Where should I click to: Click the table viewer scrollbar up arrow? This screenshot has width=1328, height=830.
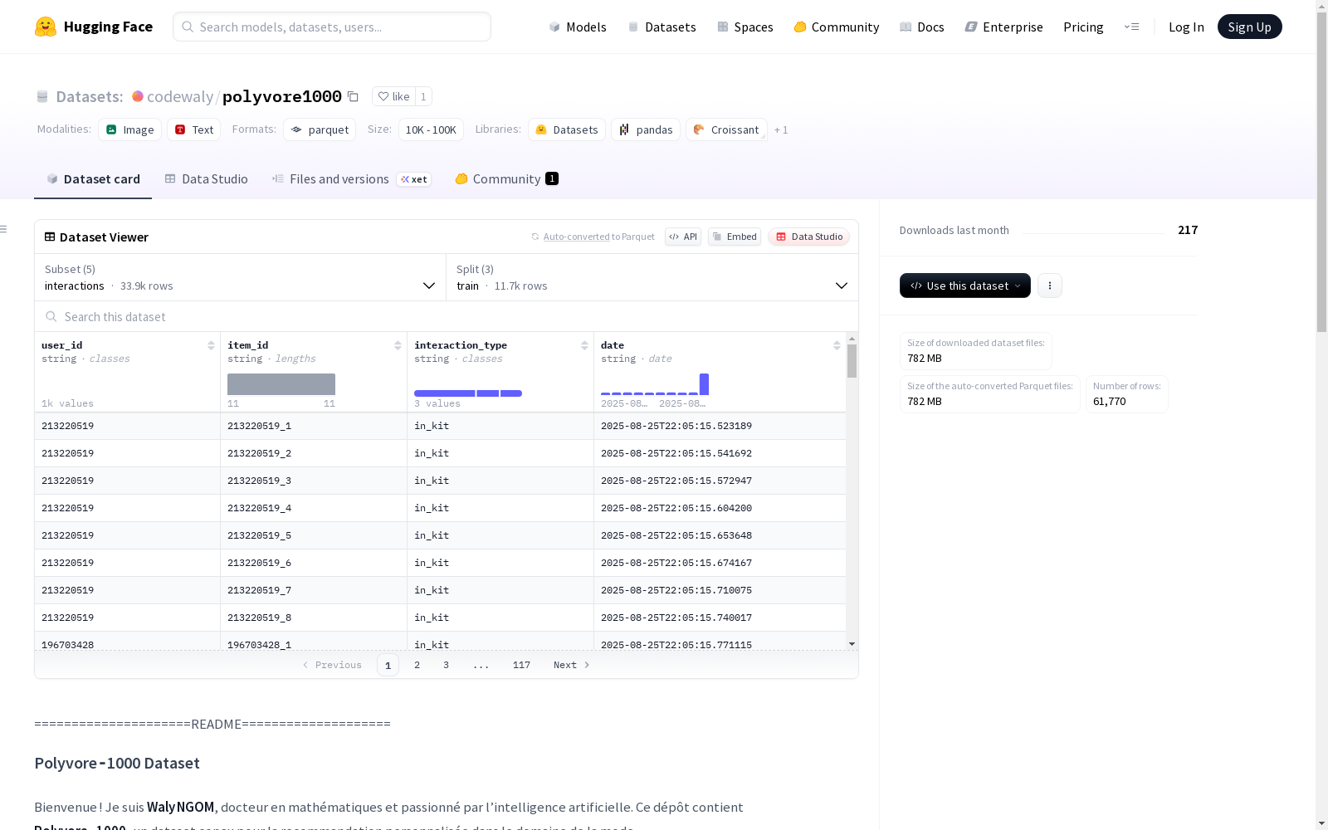(x=852, y=339)
